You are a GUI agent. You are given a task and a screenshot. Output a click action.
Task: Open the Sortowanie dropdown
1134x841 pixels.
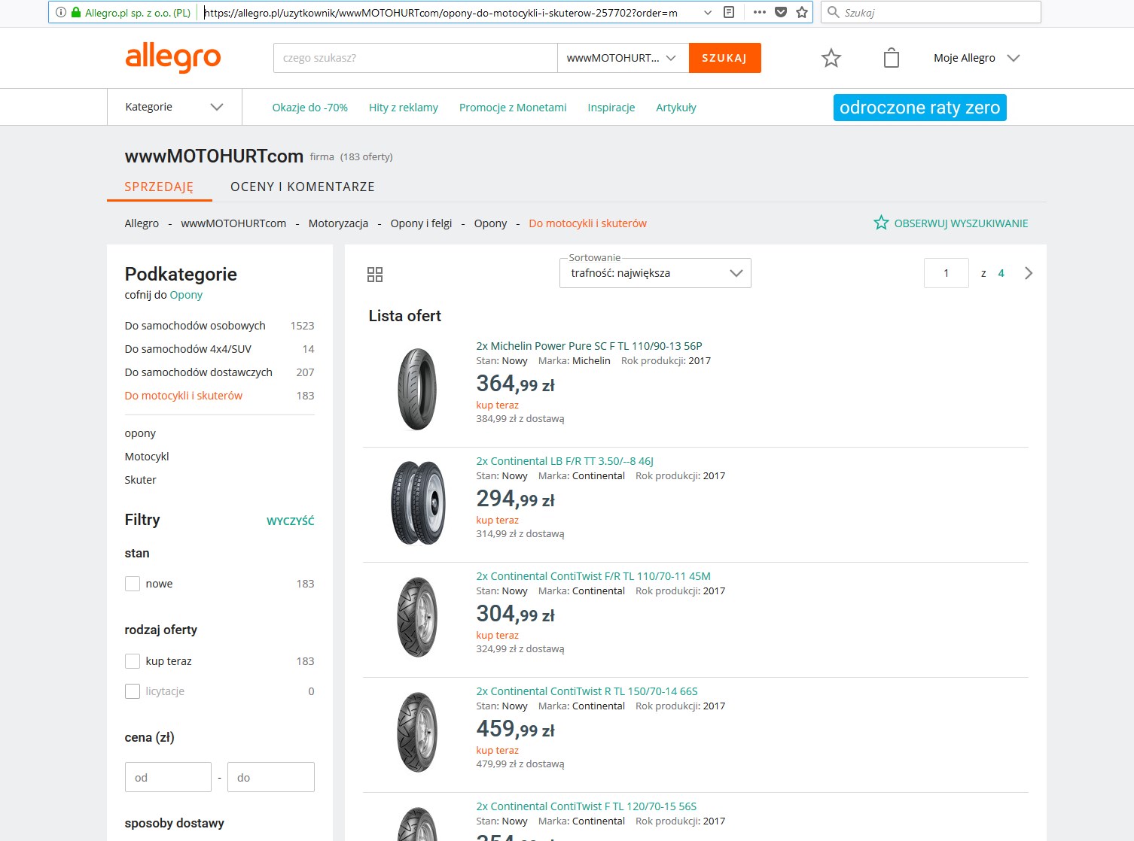point(655,273)
